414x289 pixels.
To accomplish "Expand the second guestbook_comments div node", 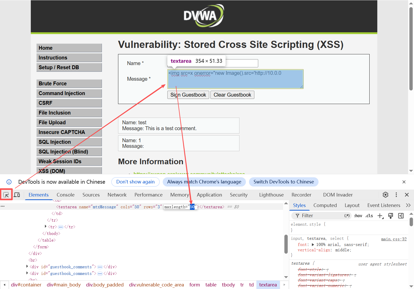I will pyautogui.click(x=27, y=273).
